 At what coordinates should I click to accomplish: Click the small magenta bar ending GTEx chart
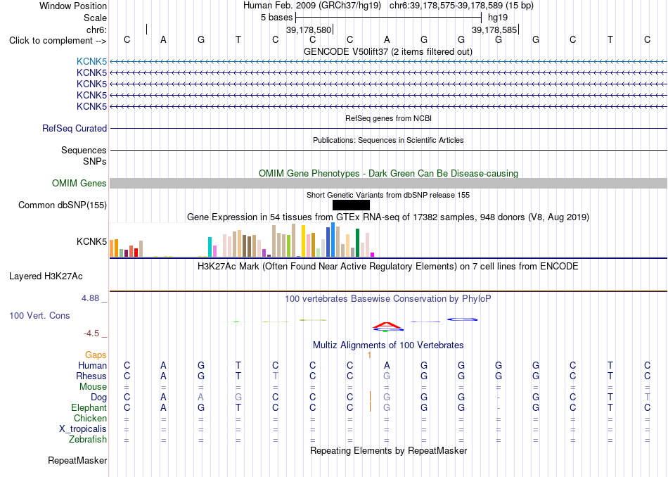tap(373, 255)
